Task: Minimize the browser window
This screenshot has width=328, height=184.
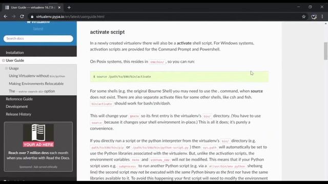Action: click(298, 7)
